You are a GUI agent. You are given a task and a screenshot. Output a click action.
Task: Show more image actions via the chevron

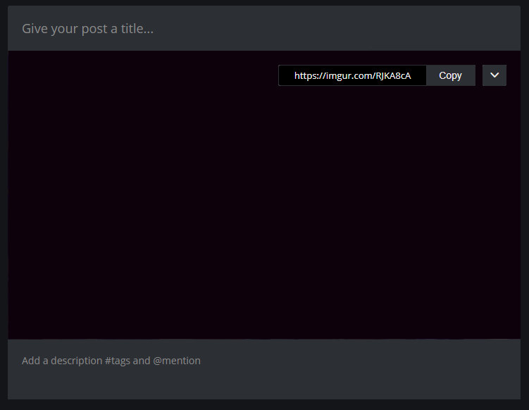click(494, 75)
